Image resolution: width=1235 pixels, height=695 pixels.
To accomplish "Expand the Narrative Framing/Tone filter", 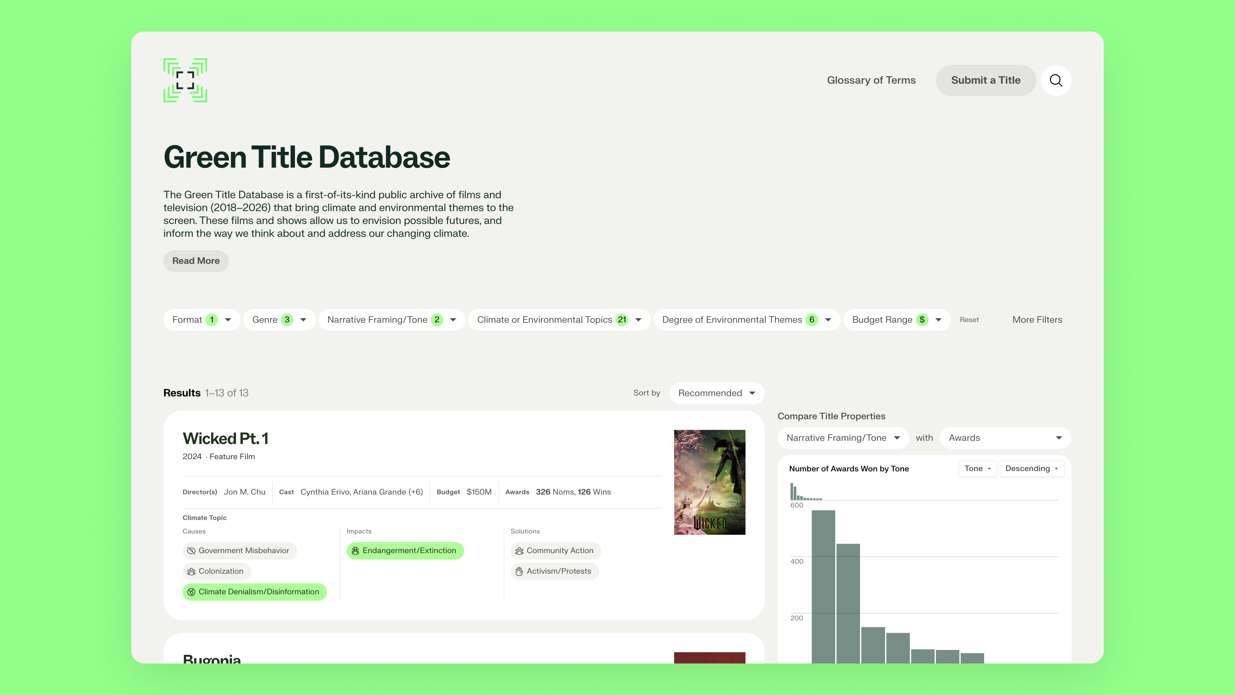I will pos(392,320).
